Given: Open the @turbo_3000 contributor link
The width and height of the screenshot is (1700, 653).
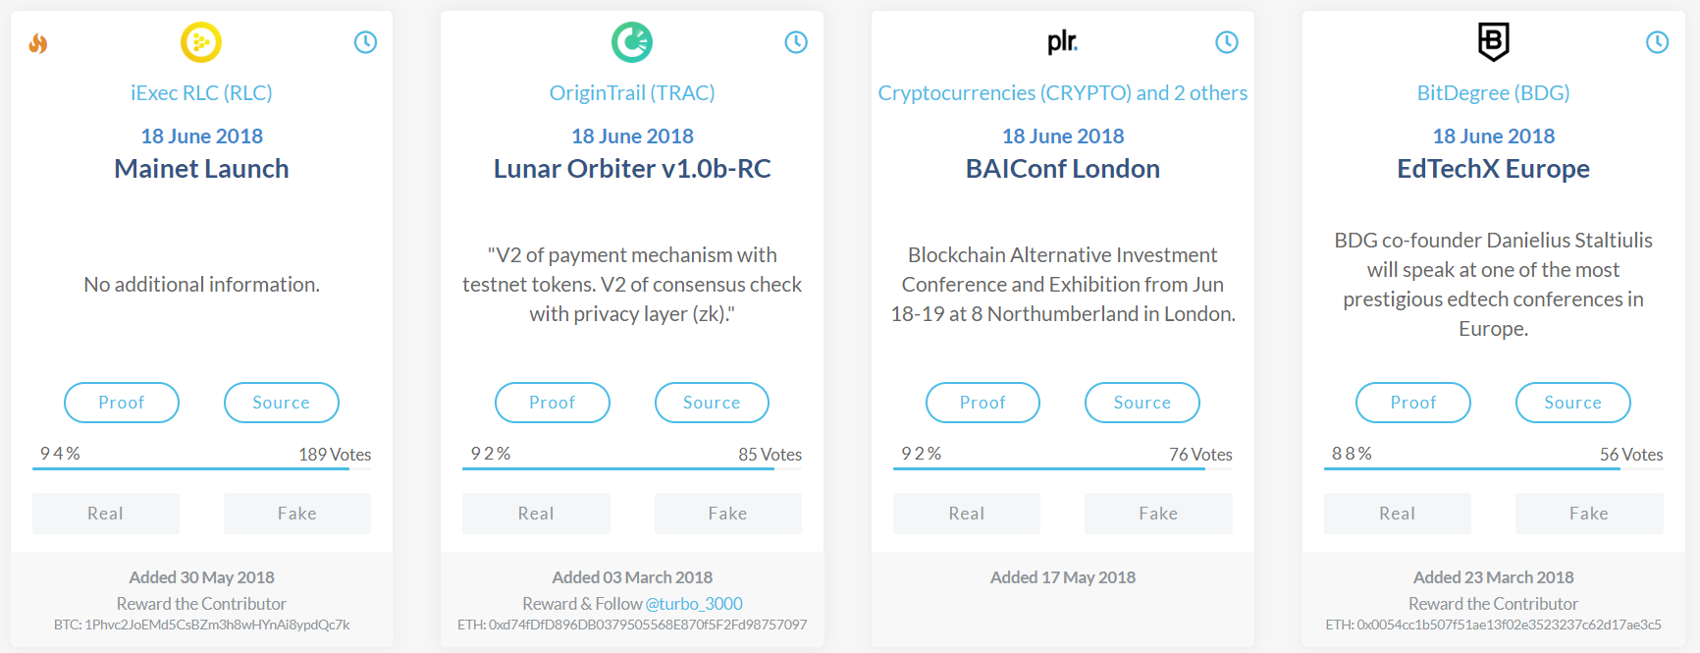Looking at the screenshot, I should click(694, 604).
